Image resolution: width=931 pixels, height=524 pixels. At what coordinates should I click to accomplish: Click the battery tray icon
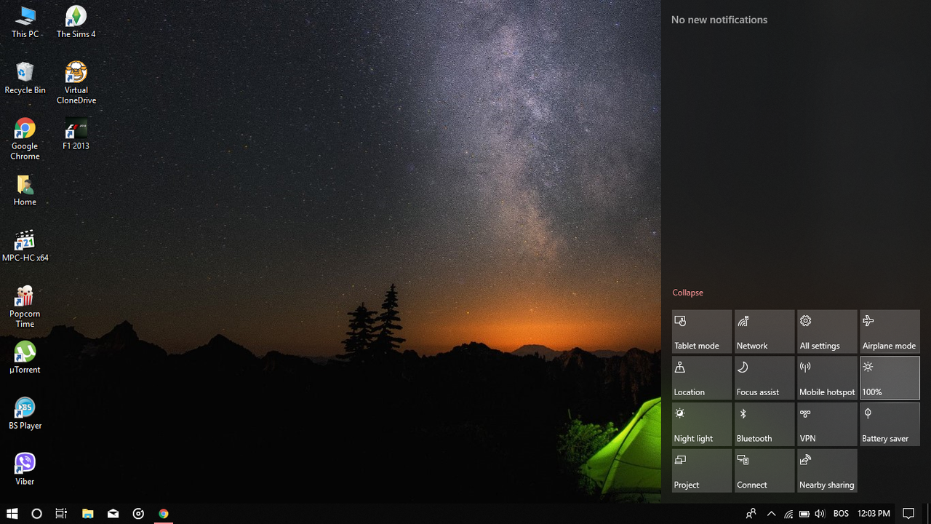click(x=804, y=514)
